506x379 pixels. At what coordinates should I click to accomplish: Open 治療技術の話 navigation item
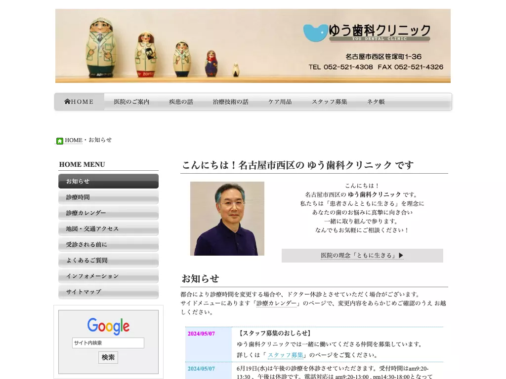pyautogui.click(x=230, y=102)
